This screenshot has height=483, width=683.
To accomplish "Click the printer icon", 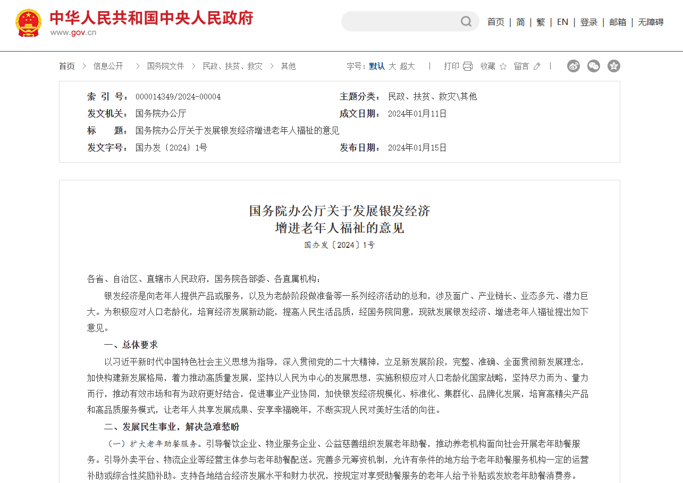I will pyautogui.click(x=468, y=66).
